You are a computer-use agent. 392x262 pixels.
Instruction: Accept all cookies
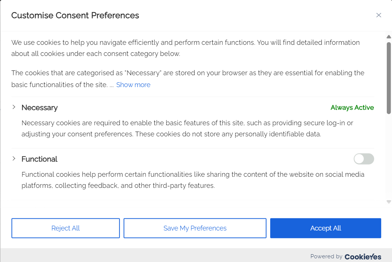(326, 228)
